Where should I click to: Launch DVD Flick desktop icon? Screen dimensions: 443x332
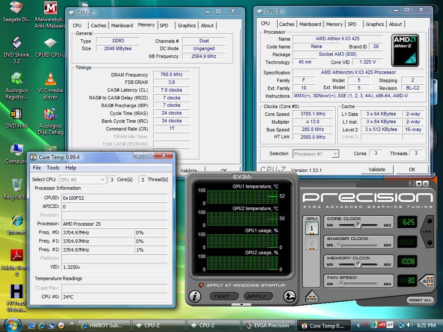(16, 118)
